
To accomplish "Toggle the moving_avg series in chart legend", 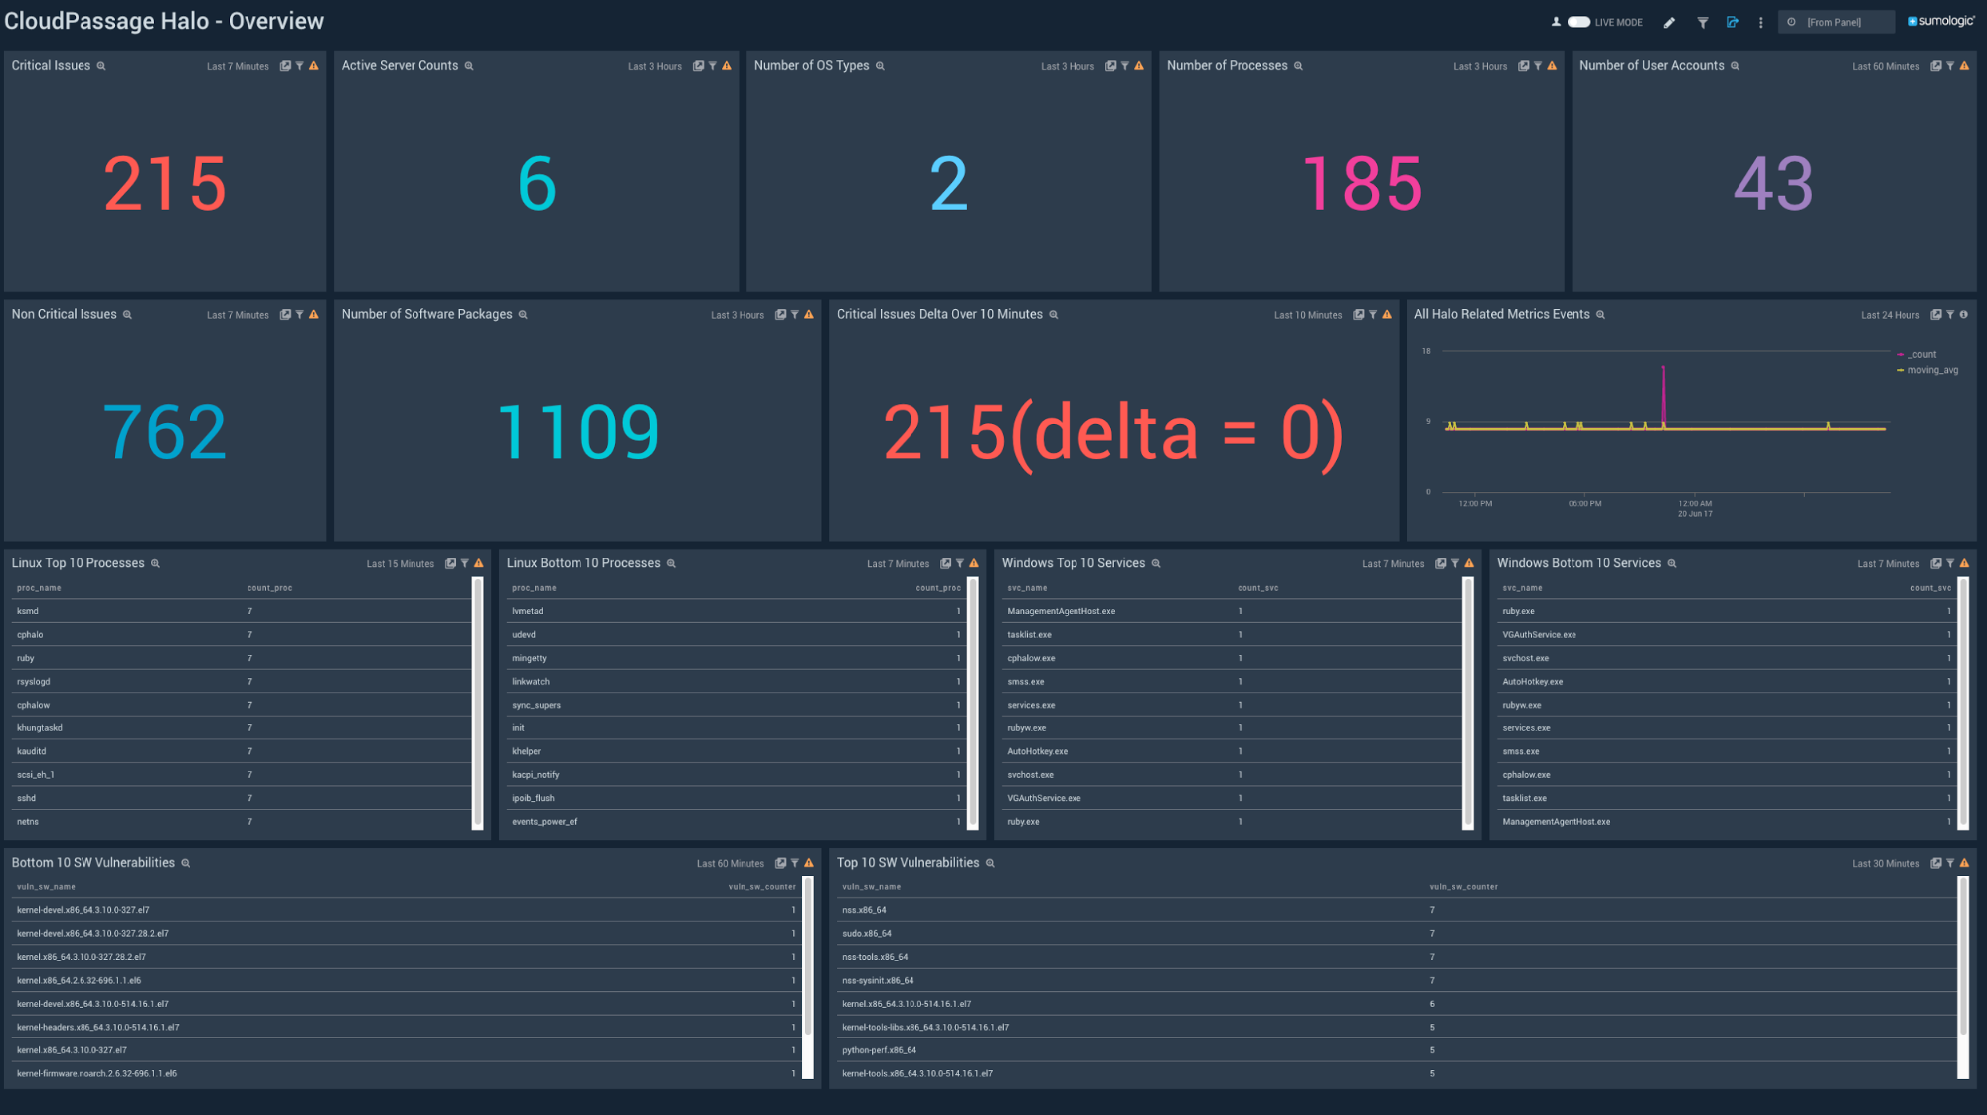I will click(x=1931, y=370).
